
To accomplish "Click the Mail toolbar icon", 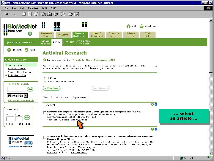I will pos(63,14).
